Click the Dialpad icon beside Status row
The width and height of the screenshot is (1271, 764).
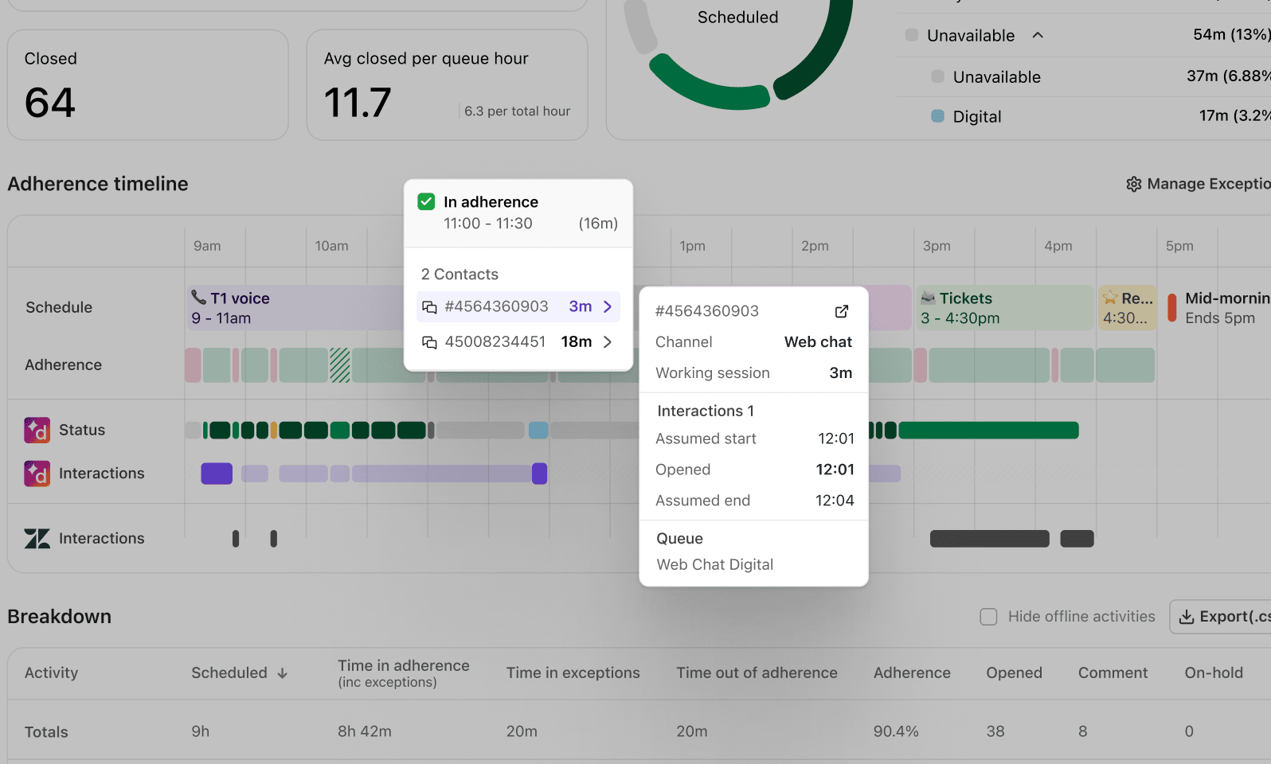[x=37, y=430]
